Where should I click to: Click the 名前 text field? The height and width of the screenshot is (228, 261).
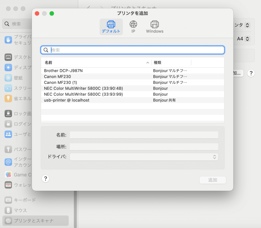[x=144, y=135]
